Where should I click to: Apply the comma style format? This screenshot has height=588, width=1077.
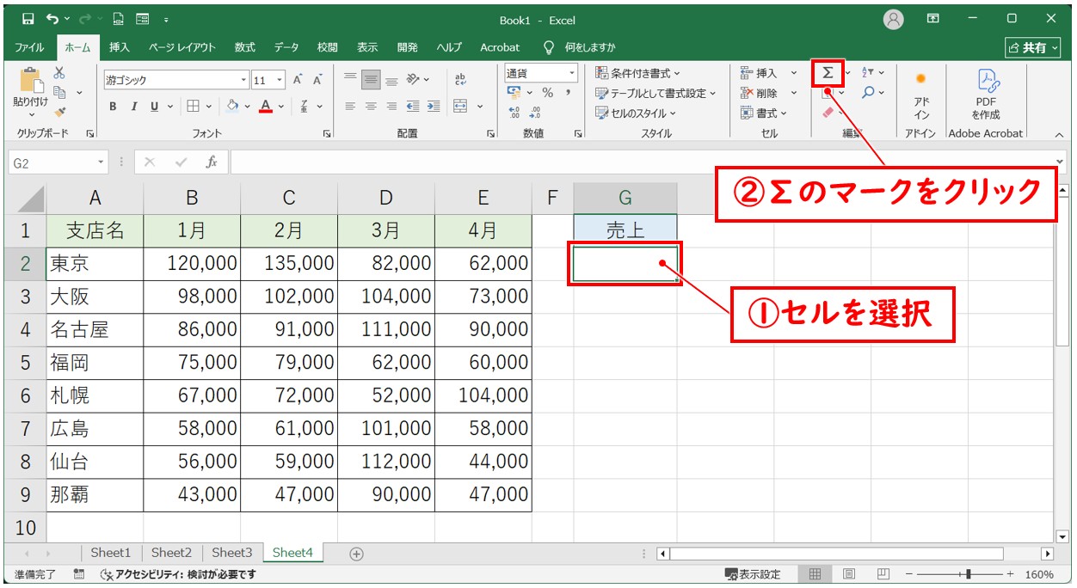point(569,93)
